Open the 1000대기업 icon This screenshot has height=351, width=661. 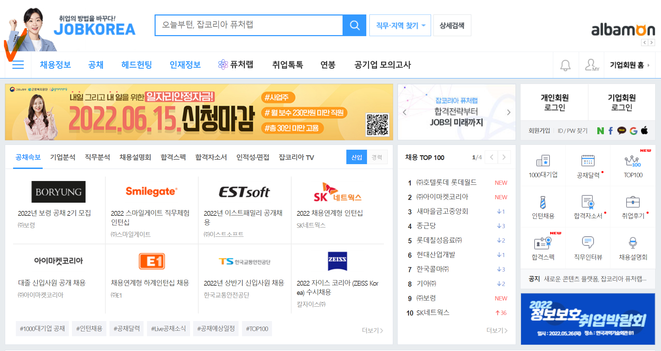[543, 161]
